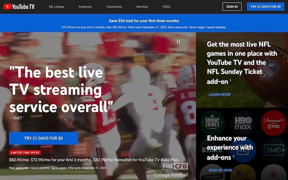
Task: Select the Paramount+ with Showtime icon
Action: point(274,123)
